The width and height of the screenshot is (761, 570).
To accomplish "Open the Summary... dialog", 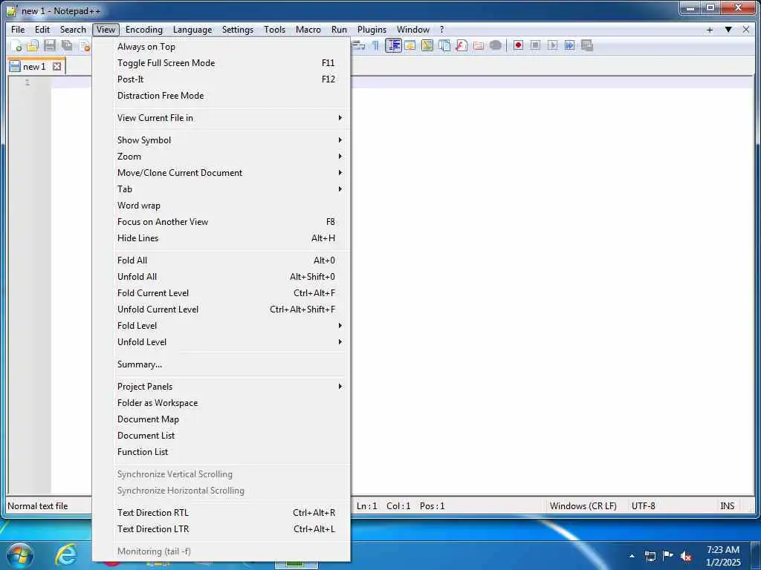I will tap(221, 364).
